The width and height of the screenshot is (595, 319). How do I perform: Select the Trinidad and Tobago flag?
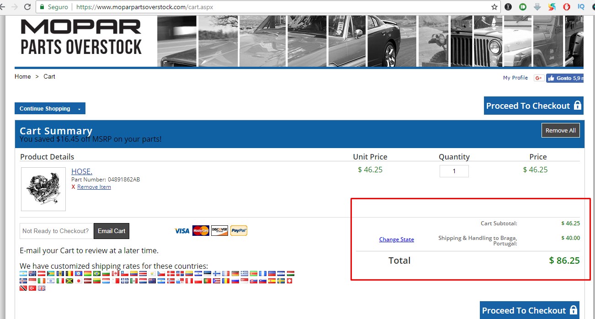[x=23, y=288]
